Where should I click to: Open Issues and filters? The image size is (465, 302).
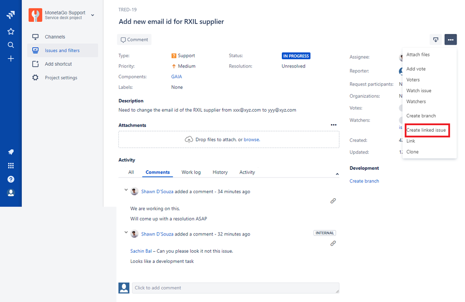[x=62, y=50]
